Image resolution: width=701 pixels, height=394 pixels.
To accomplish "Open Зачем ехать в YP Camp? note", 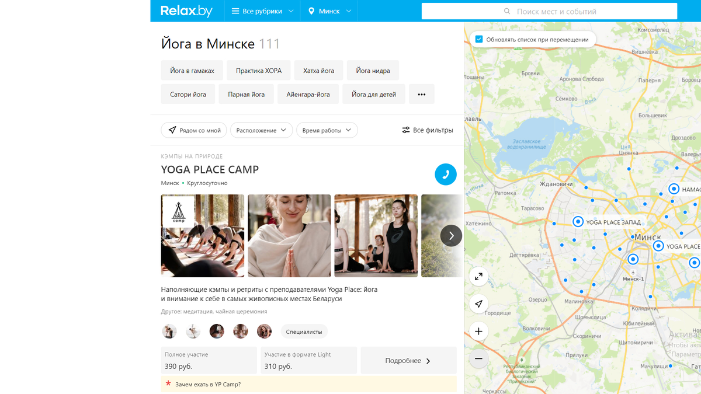I will click(308, 384).
